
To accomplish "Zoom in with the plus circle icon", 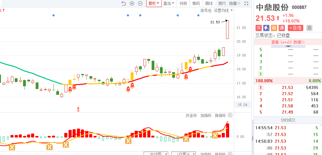I will tap(132, 3).
